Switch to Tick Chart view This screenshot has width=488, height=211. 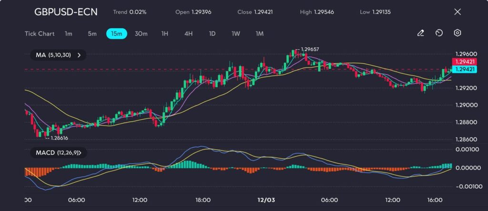point(39,34)
